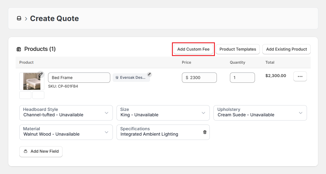
Task: Click the $2,300.00 total value
Action: click(x=276, y=76)
